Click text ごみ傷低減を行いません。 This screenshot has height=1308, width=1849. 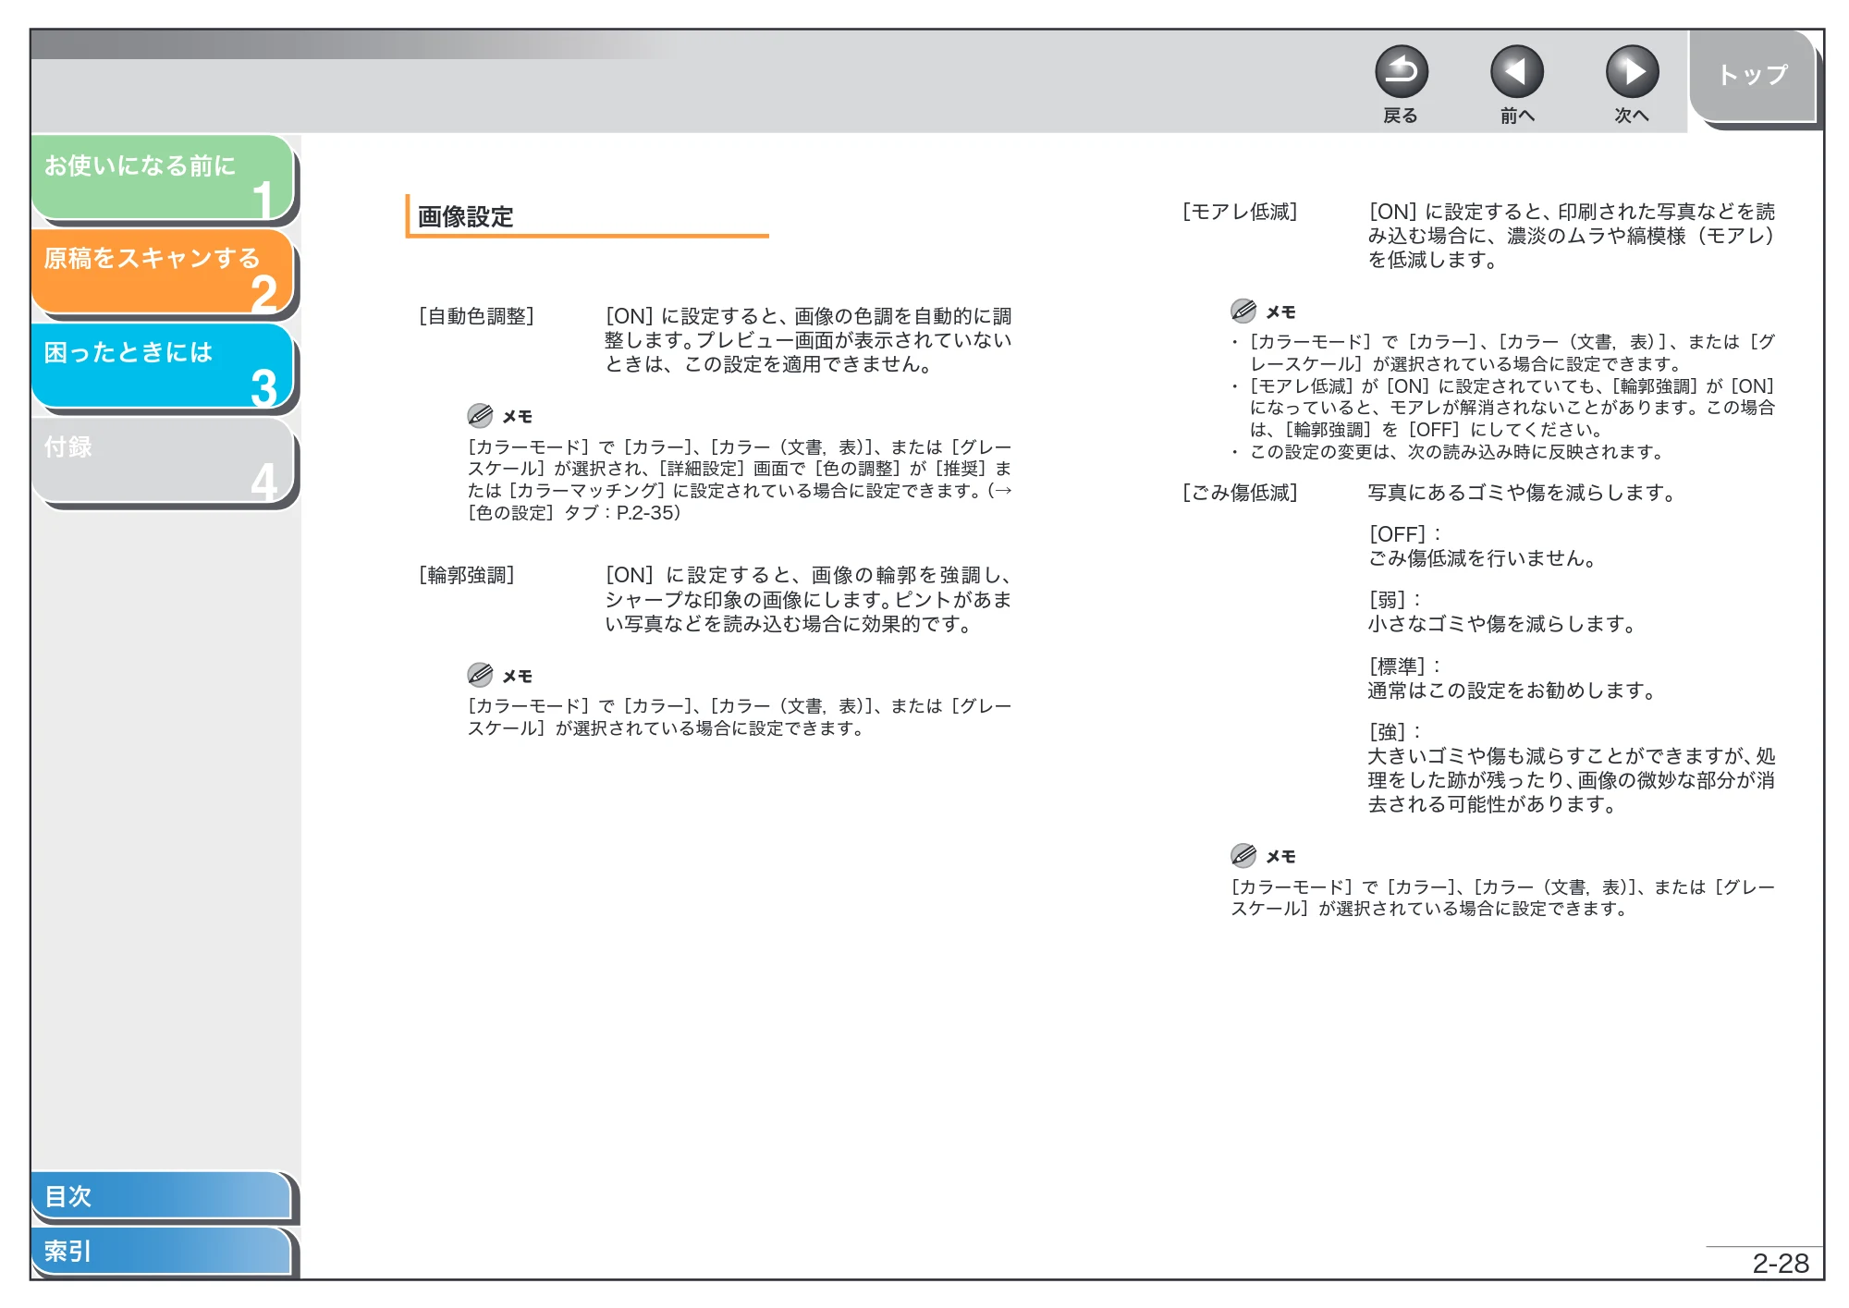(1483, 558)
